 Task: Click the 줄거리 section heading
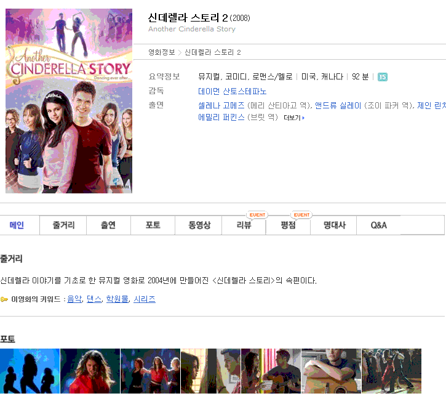click(x=11, y=259)
